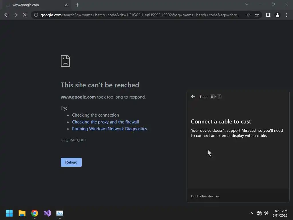This screenshot has width=293, height=220.
Task: Show hidden system tray icons
Action: (251, 213)
